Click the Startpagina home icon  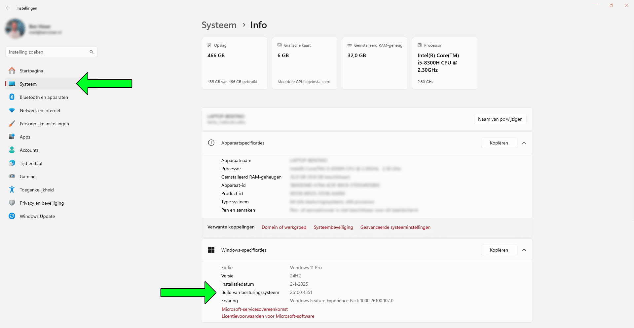pyautogui.click(x=12, y=71)
